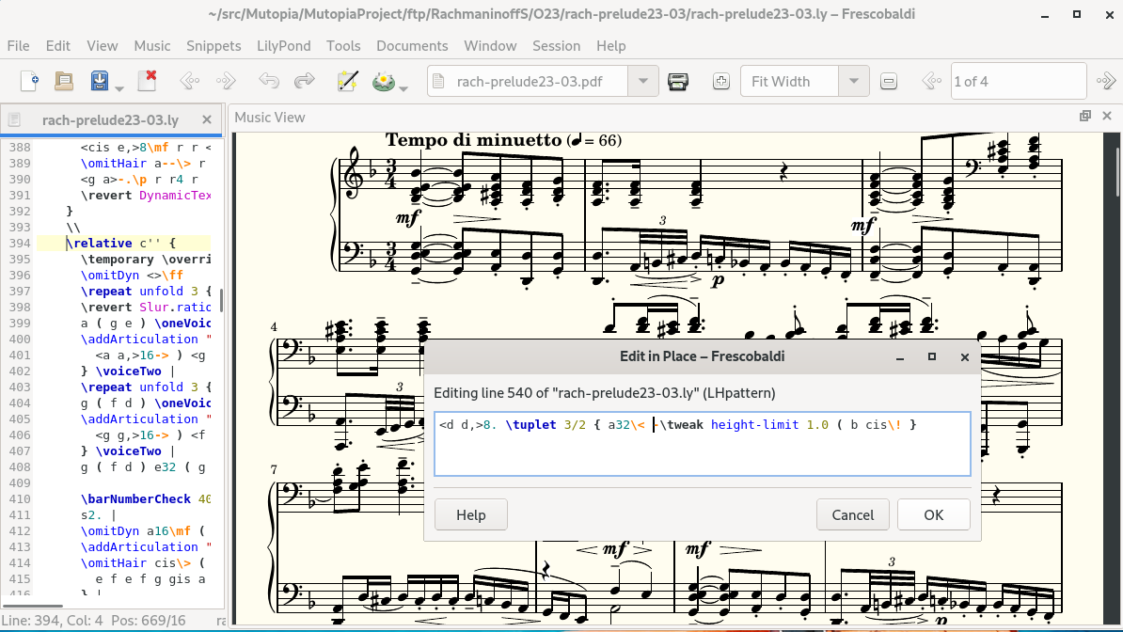Close the rach-prelude23-03.ly tab
The height and width of the screenshot is (632, 1123).
pos(207,120)
